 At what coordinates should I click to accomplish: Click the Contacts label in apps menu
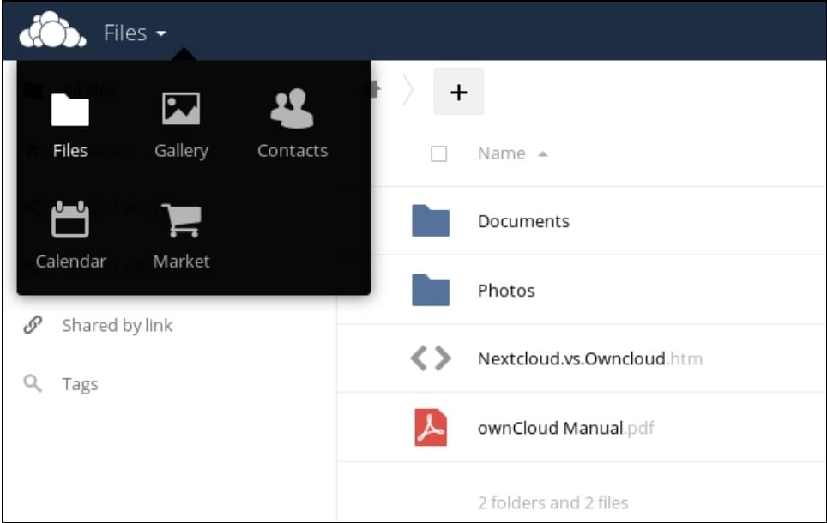293,151
